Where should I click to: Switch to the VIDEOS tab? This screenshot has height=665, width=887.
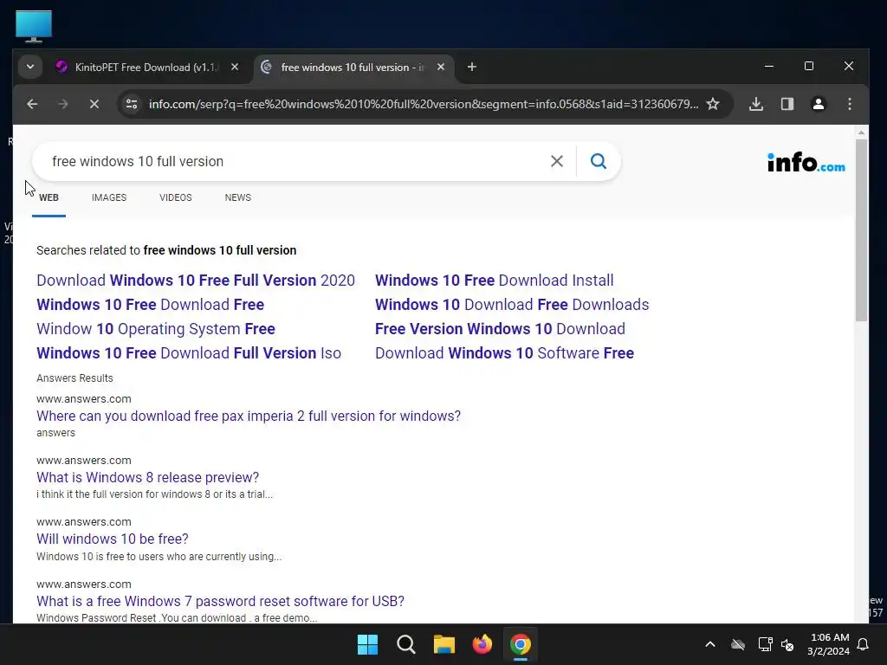[x=175, y=197]
